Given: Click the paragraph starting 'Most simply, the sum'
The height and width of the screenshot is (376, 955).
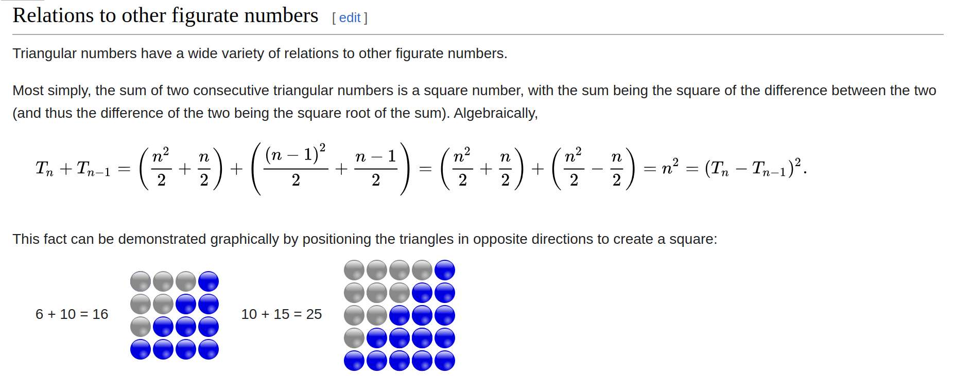Looking at the screenshot, I should point(474,101).
